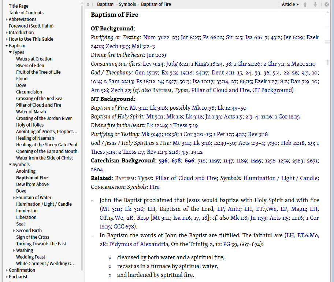
Task: Open Didymus of Alexandria citation link
Action: [x=139, y=244]
